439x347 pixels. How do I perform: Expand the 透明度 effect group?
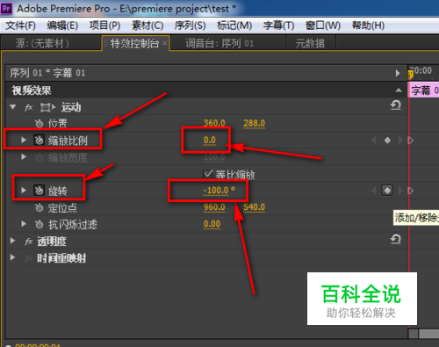point(12,241)
